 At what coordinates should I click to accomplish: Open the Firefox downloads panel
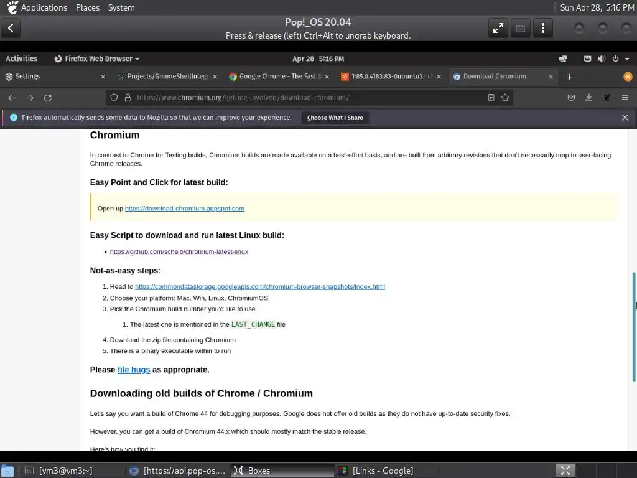tap(588, 98)
